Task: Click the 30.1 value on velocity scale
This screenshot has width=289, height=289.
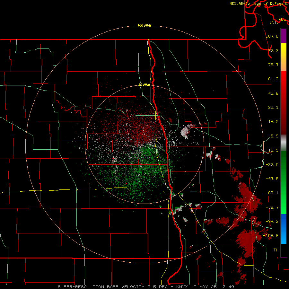Action: pyautogui.click(x=273, y=108)
